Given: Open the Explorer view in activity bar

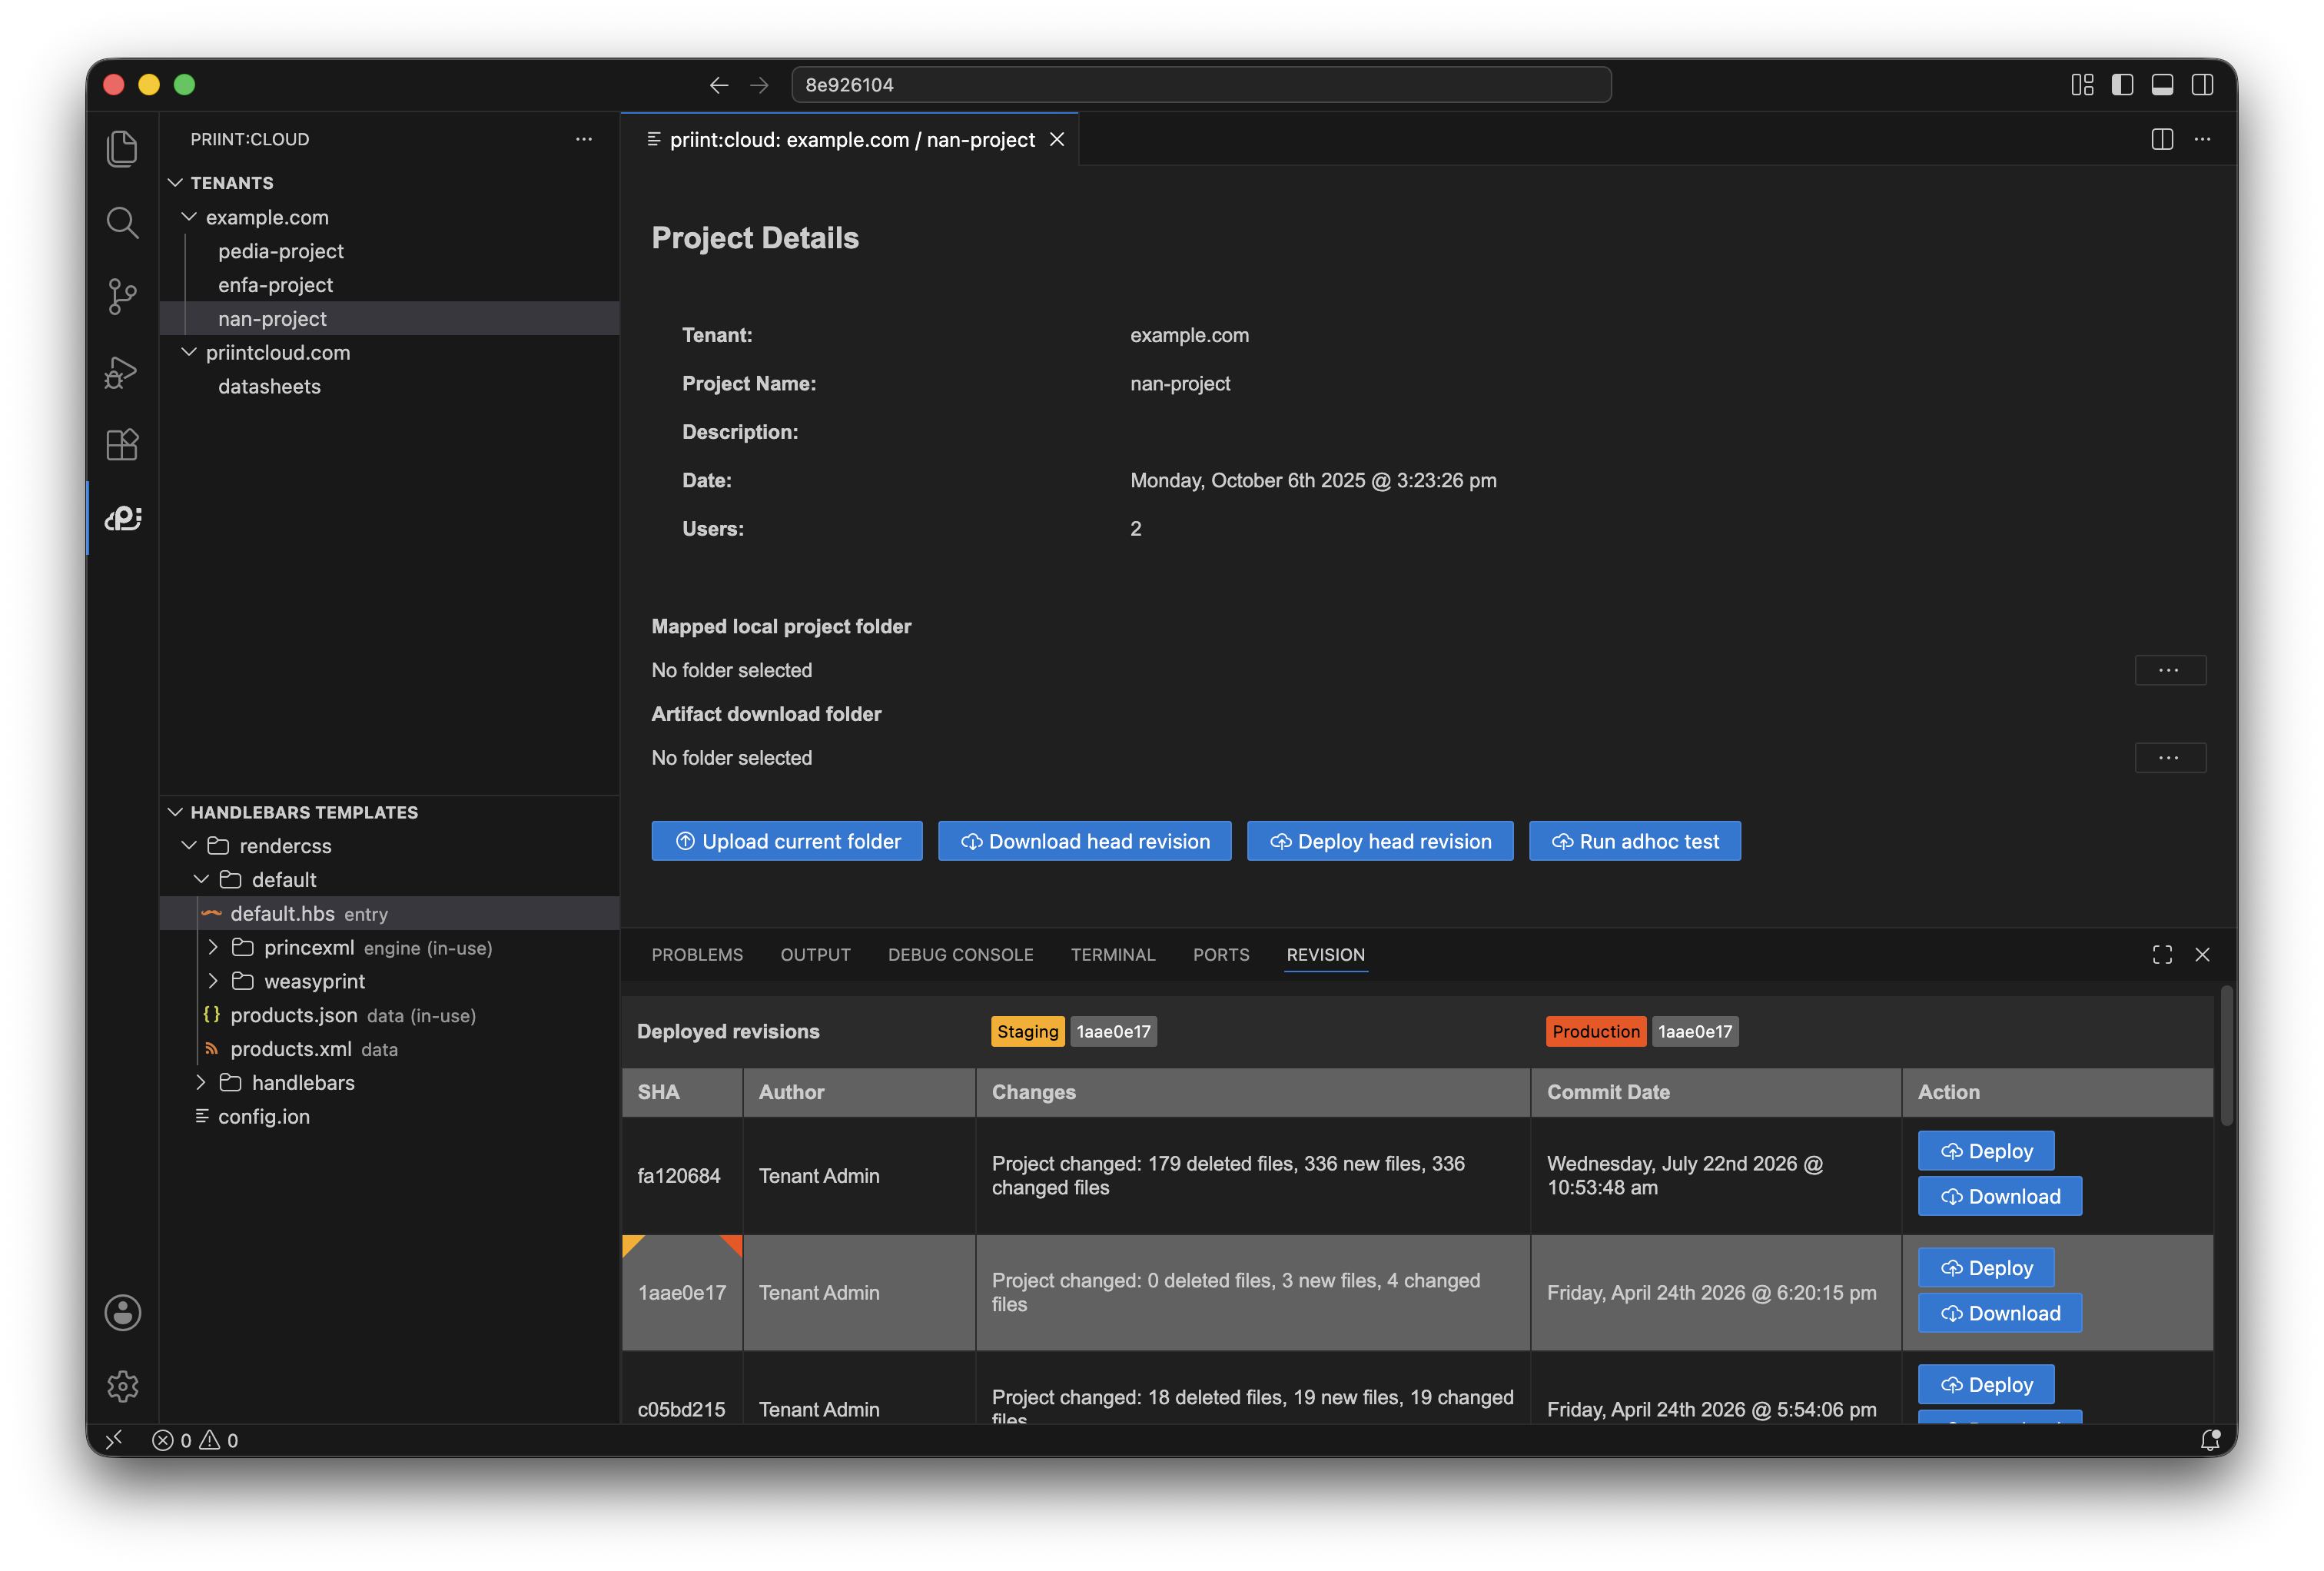Looking at the screenshot, I should 122,149.
